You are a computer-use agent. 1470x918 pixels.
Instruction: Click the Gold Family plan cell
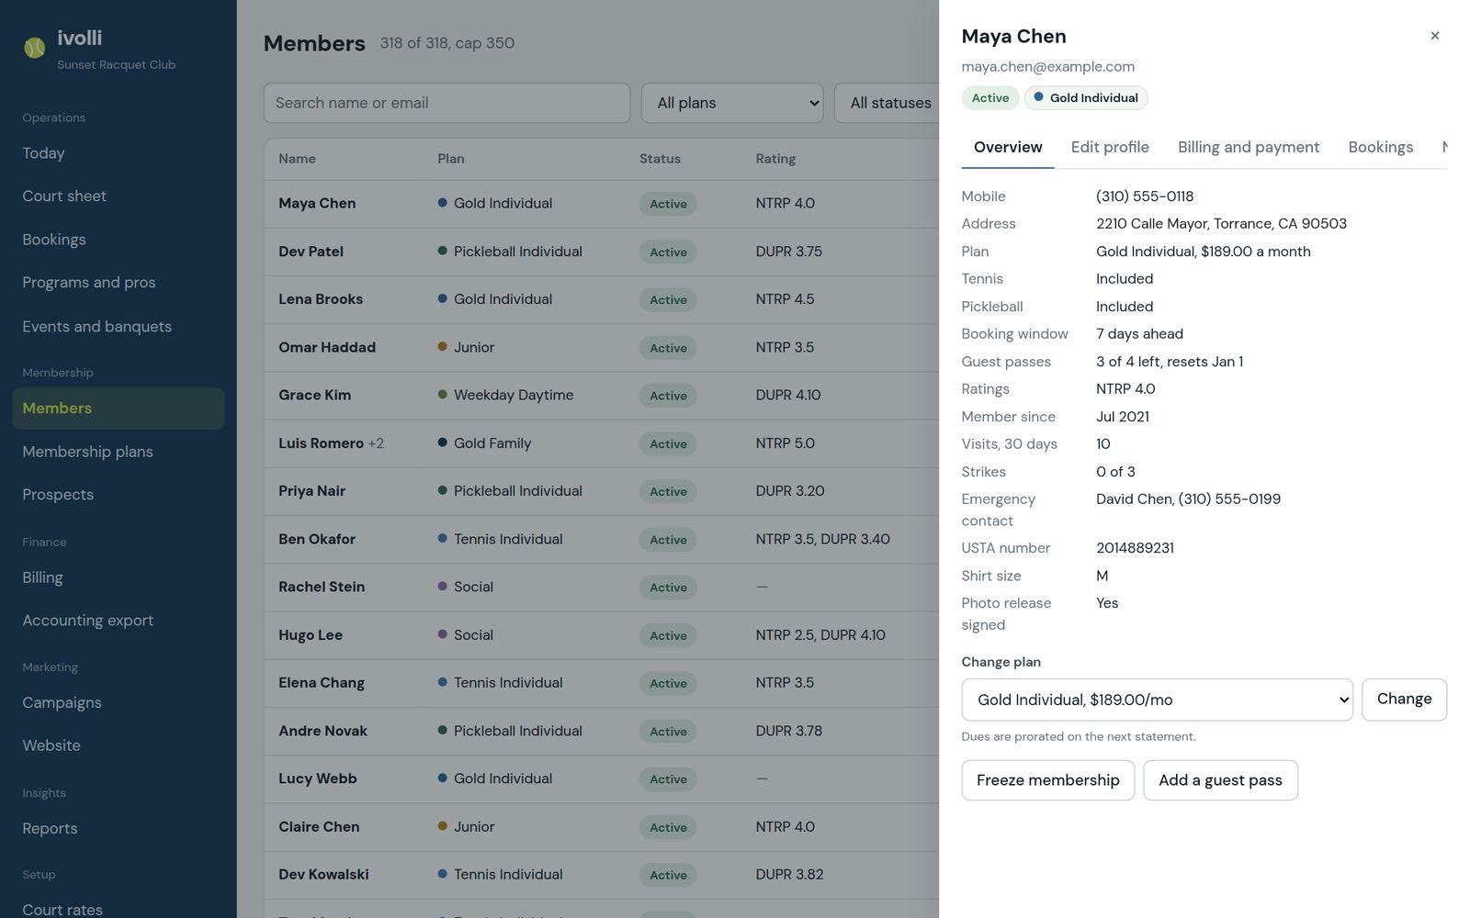(x=484, y=443)
